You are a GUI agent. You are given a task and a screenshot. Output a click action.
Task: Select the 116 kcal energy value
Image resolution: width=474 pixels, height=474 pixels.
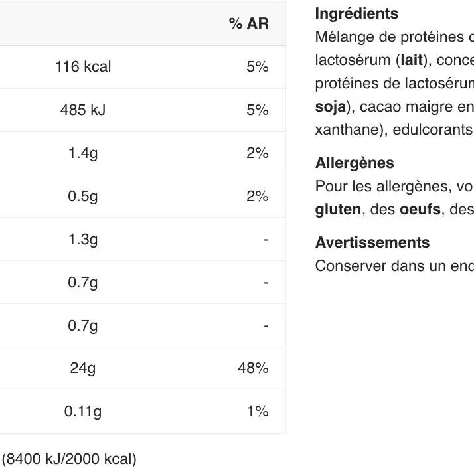click(83, 67)
